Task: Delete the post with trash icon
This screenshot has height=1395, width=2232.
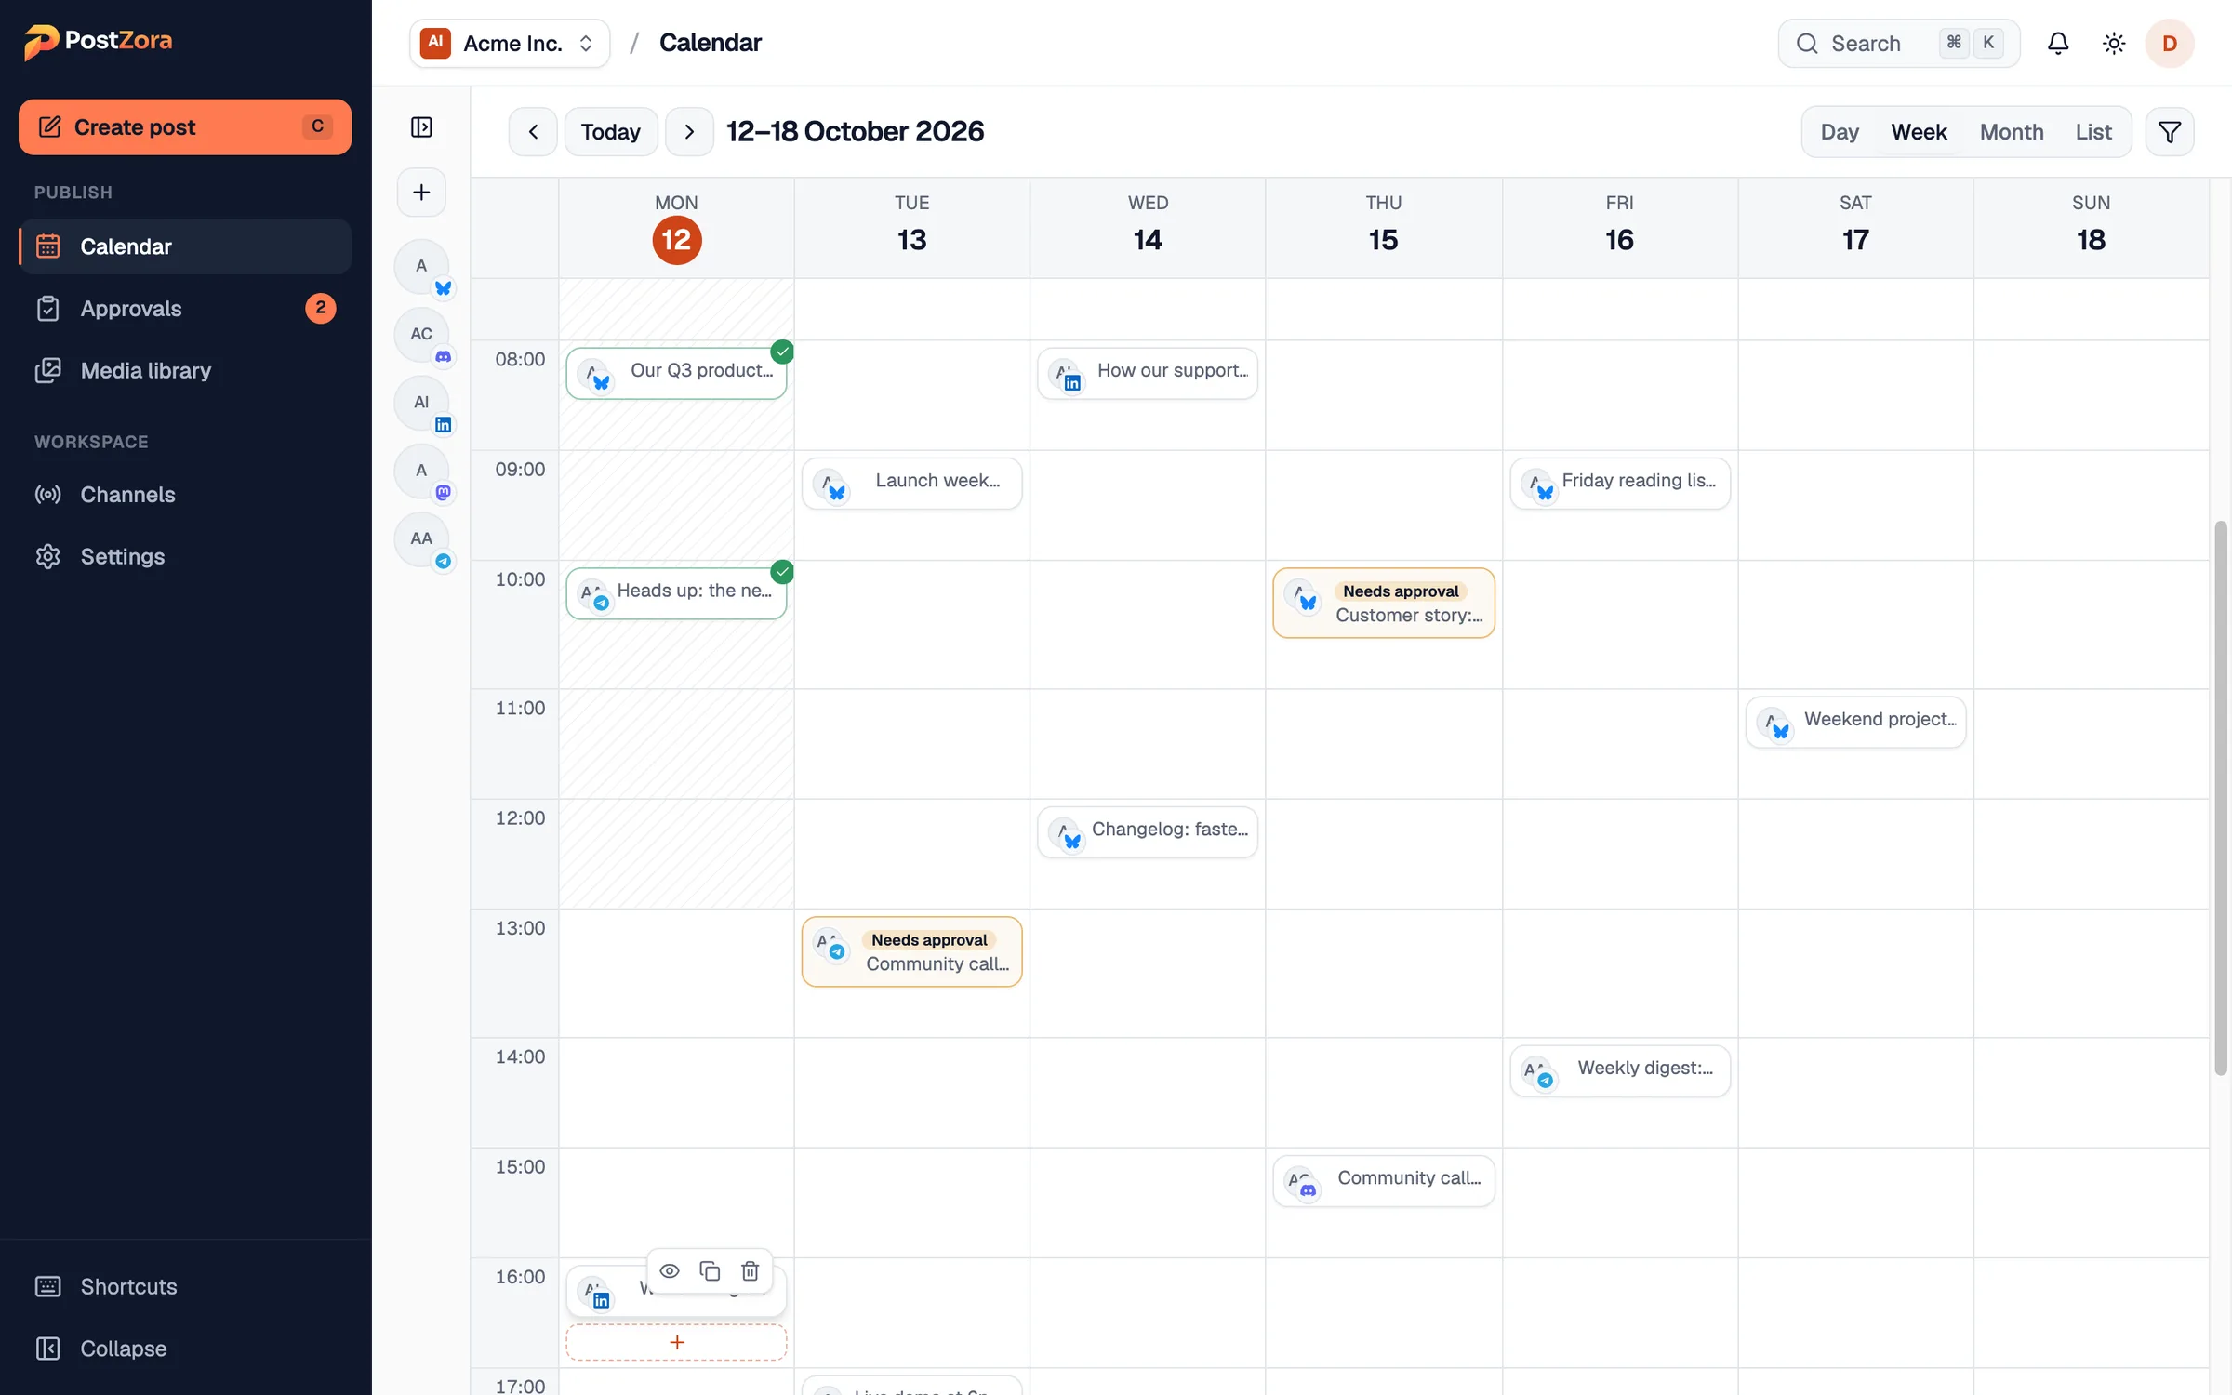Action: [x=751, y=1270]
